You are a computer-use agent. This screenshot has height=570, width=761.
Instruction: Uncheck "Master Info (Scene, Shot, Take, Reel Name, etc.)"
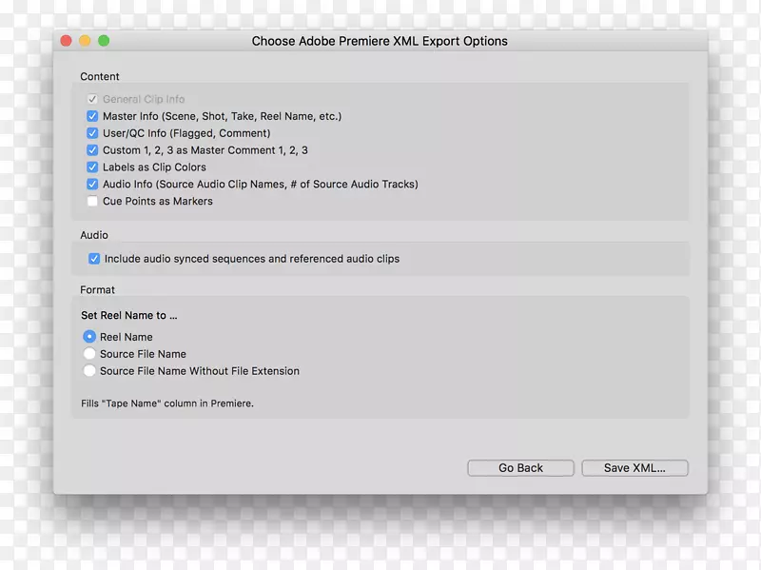92,115
